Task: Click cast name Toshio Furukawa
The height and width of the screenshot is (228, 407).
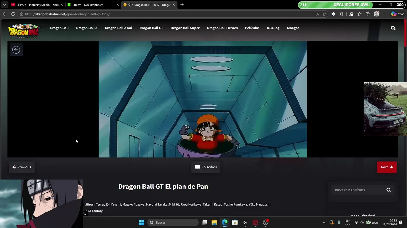Action: click(236, 204)
